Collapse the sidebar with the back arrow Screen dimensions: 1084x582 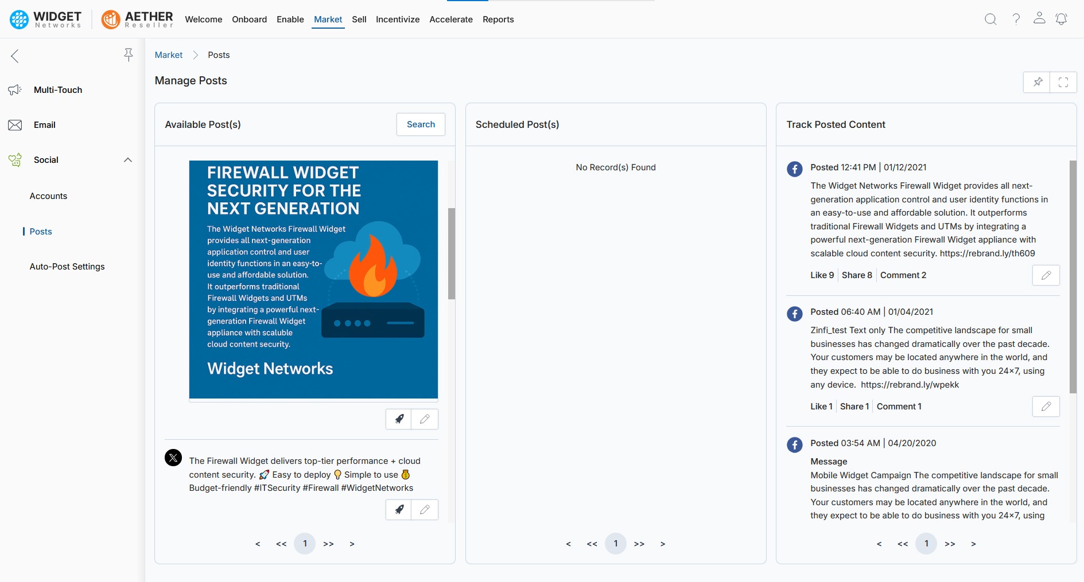(x=15, y=56)
